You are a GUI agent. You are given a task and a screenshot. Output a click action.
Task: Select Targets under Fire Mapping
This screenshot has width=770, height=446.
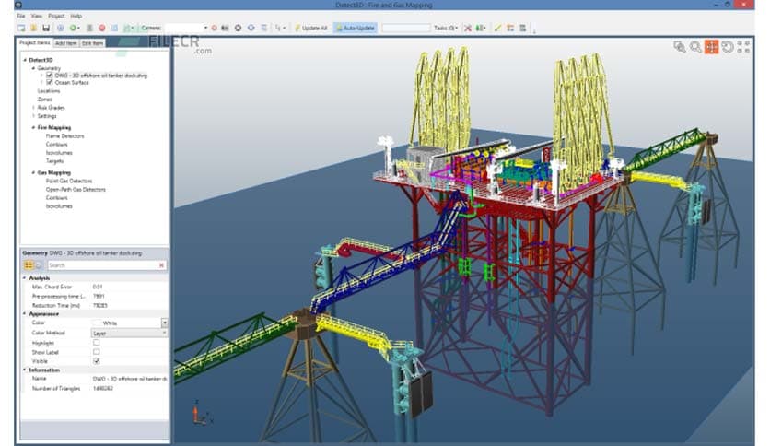(x=54, y=161)
